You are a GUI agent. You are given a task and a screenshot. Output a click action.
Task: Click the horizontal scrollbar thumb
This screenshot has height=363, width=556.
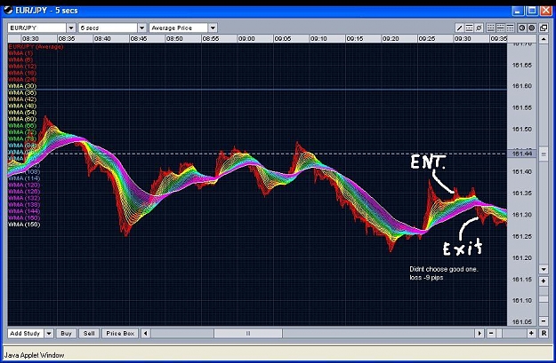click(248, 334)
